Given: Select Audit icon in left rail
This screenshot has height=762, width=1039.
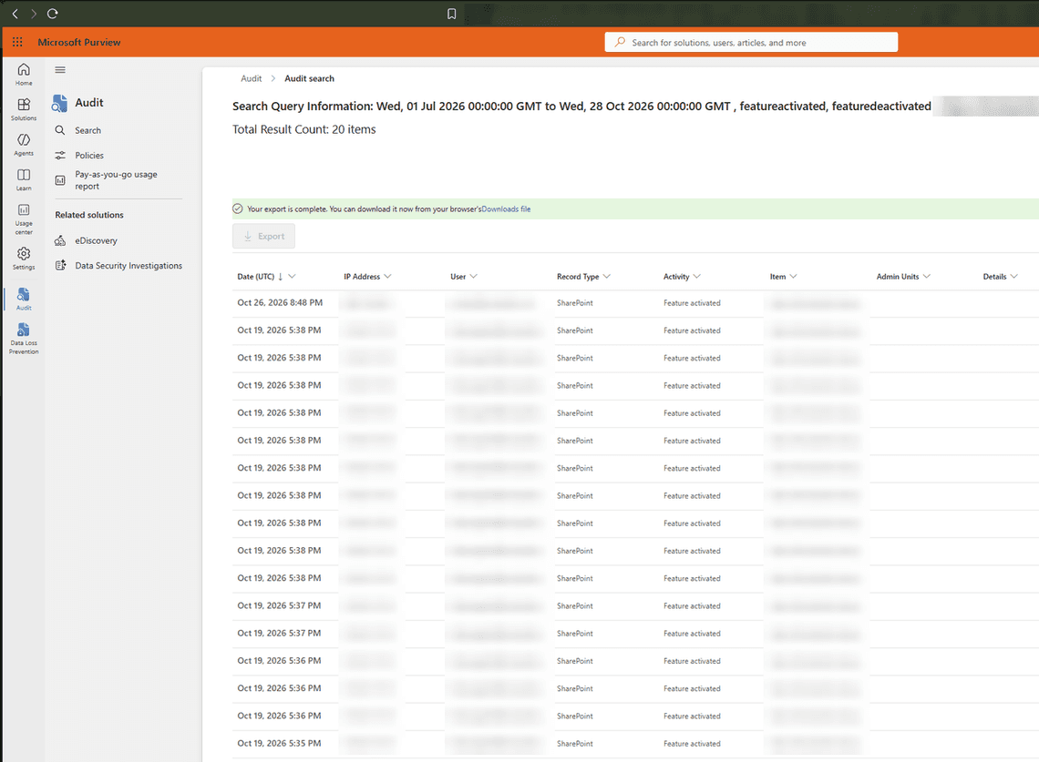Looking at the screenshot, I should tap(24, 299).
